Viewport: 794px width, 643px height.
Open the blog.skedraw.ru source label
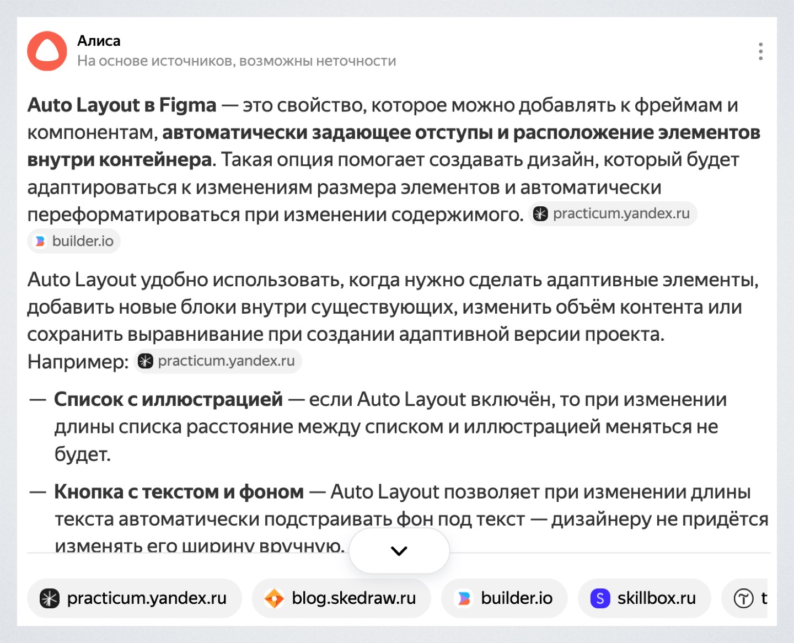coord(353,598)
